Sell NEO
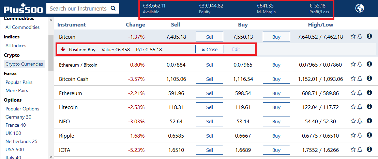The width and height of the screenshot is (378, 159). click(210, 122)
